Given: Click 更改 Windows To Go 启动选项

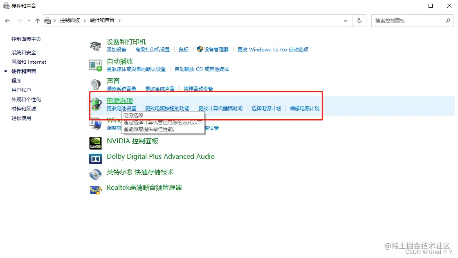Looking at the screenshot, I should pyautogui.click(x=273, y=49).
